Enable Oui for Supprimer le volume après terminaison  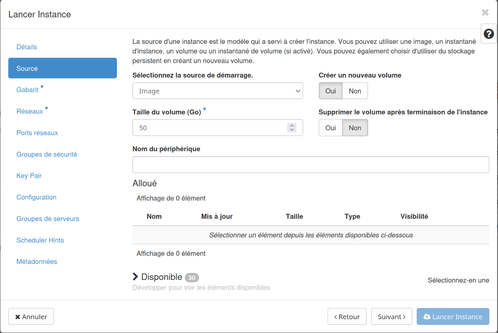tap(330, 127)
